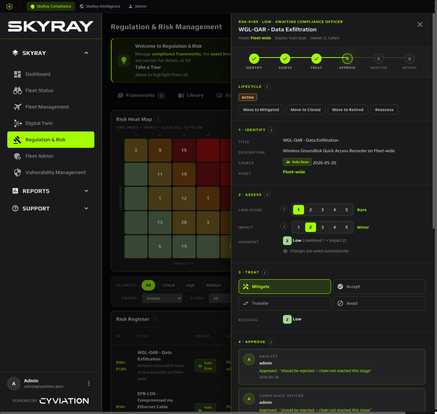Click the heat map cell showing 15
The image size is (437, 414).
point(184,150)
